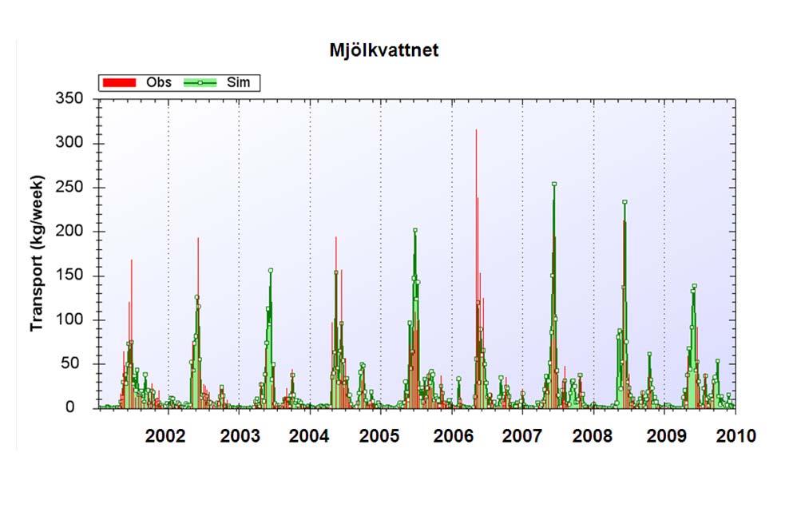This screenshot has width=793, height=508.
Task: Click the chart title Mjölkvattnet
Action: pyautogui.click(x=384, y=50)
